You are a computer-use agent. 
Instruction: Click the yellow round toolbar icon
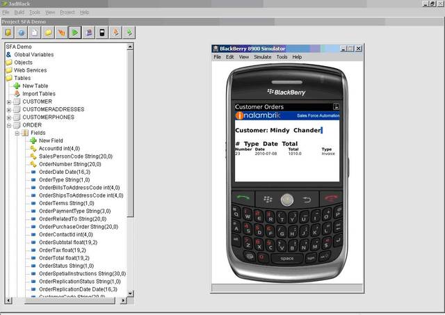(48, 33)
